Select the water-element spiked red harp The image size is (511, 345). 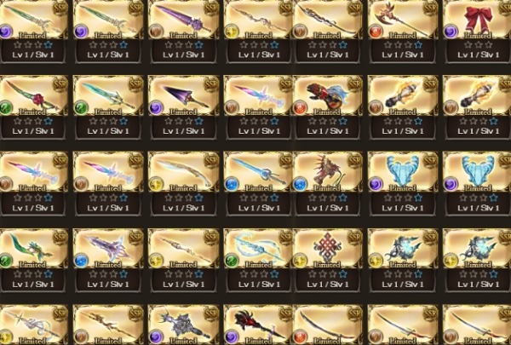(327, 172)
